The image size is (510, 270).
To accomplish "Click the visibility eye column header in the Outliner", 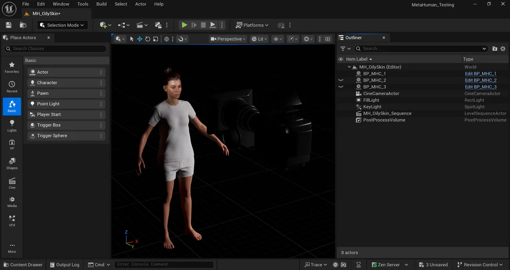I will tap(340, 59).
